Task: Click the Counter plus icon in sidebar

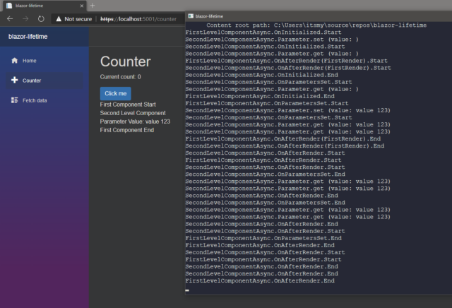Action: (14, 81)
